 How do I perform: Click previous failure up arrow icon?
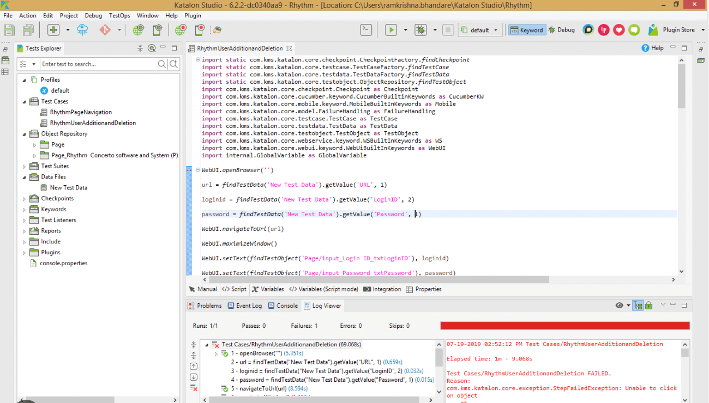194,366
